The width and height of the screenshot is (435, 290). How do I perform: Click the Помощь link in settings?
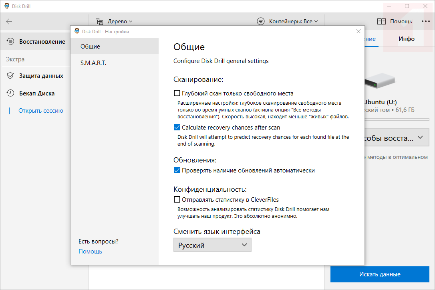point(90,251)
